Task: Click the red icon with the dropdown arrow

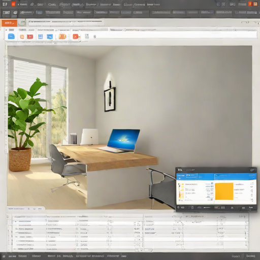Action: point(76,37)
